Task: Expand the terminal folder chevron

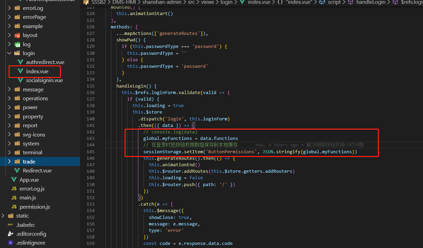Action: [9, 152]
